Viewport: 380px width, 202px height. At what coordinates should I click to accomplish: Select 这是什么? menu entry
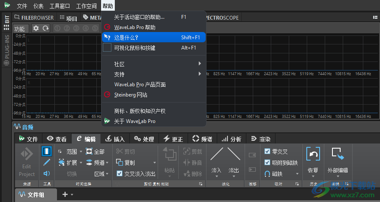tap(154, 38)
